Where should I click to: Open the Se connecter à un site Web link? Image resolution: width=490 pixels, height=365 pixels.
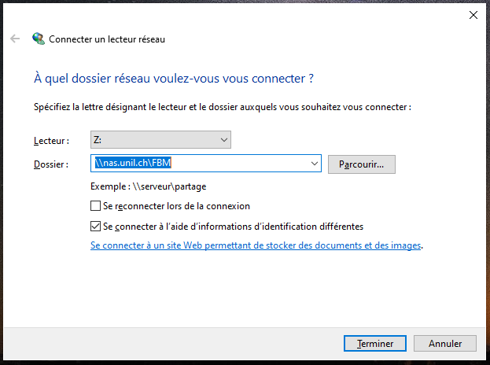256,245
